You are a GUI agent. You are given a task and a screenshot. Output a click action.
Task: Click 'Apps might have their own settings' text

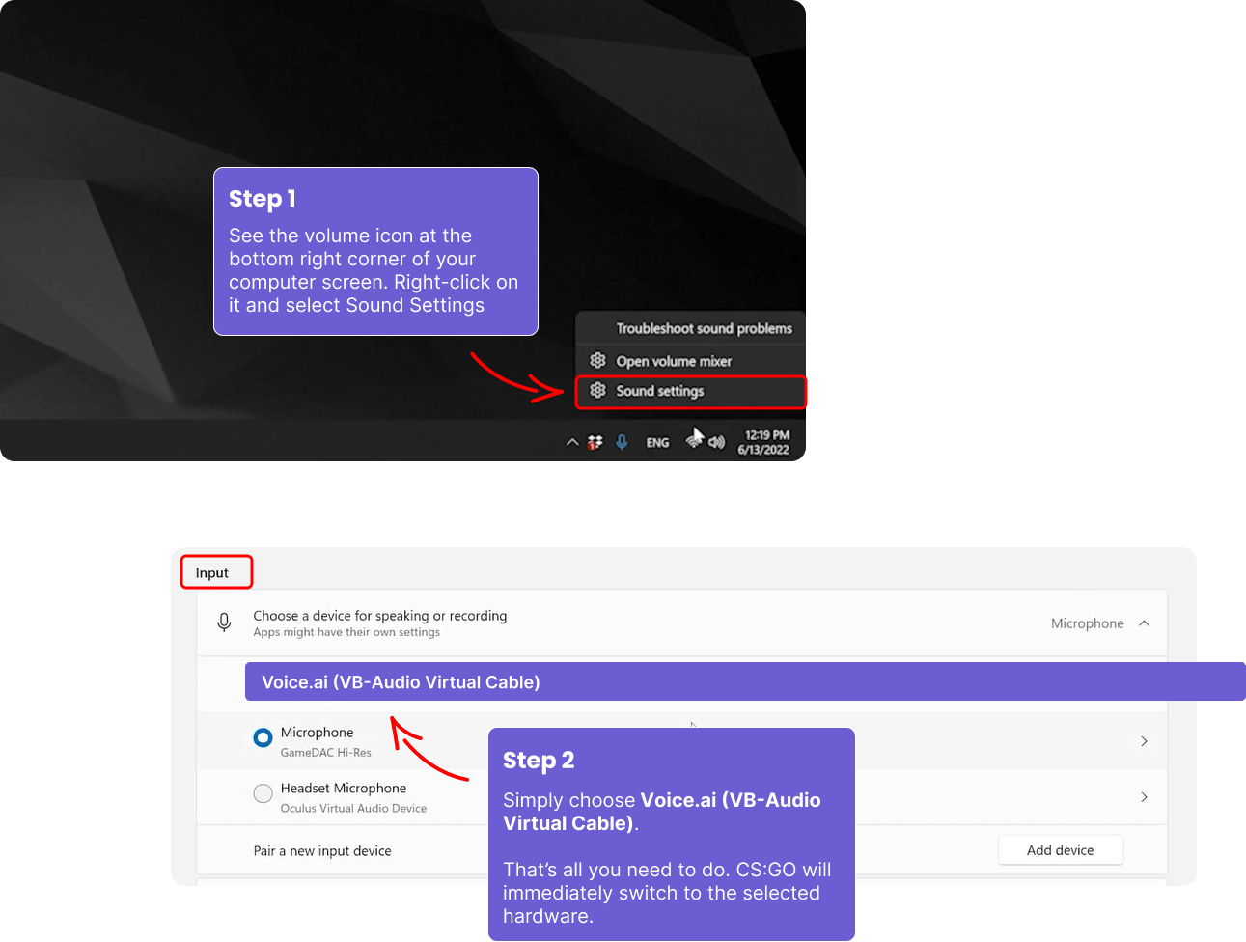pos(346,632)
